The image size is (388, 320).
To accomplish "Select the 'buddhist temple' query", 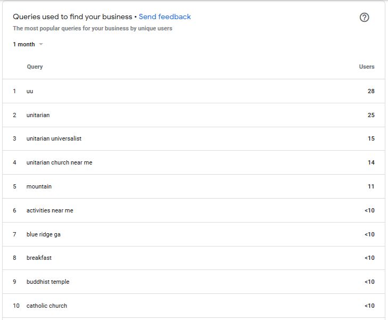I will point(48,282).
